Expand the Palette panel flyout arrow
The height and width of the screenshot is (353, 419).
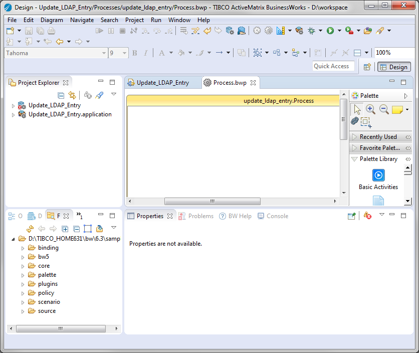405,96
